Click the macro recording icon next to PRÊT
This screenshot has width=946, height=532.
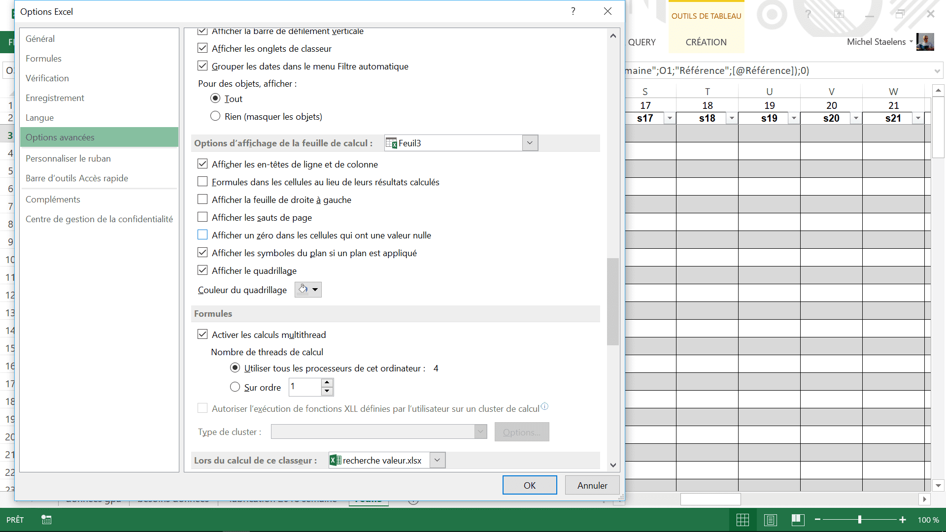click(x=46, y=520)
